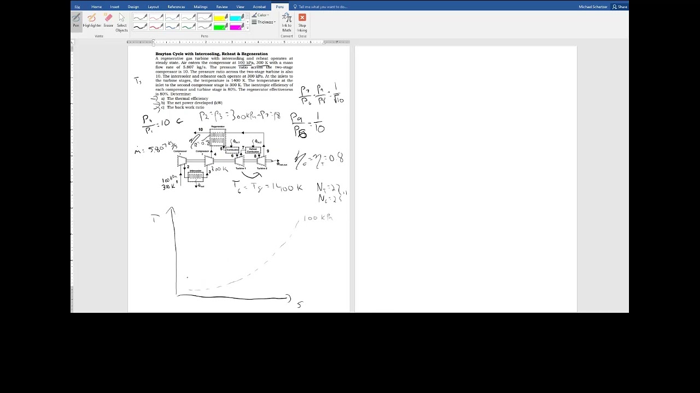Switch to the Home tab
This screenshot has height=393, width=700.
97,7
